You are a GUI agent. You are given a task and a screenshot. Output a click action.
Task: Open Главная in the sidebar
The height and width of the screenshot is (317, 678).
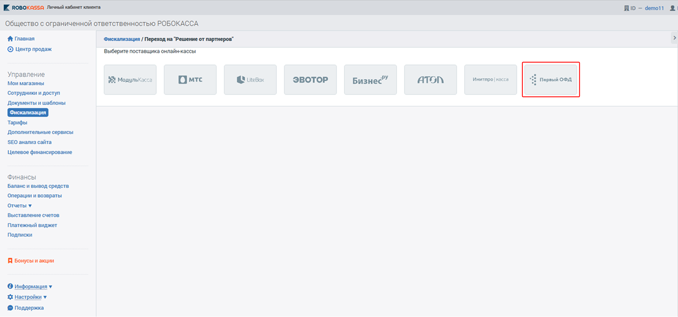click(x=24, y=39)
